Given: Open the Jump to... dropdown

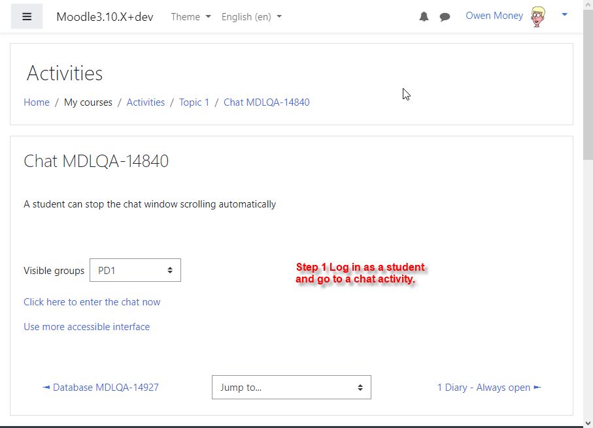Looking at the screenshot, I should point(292,388).
